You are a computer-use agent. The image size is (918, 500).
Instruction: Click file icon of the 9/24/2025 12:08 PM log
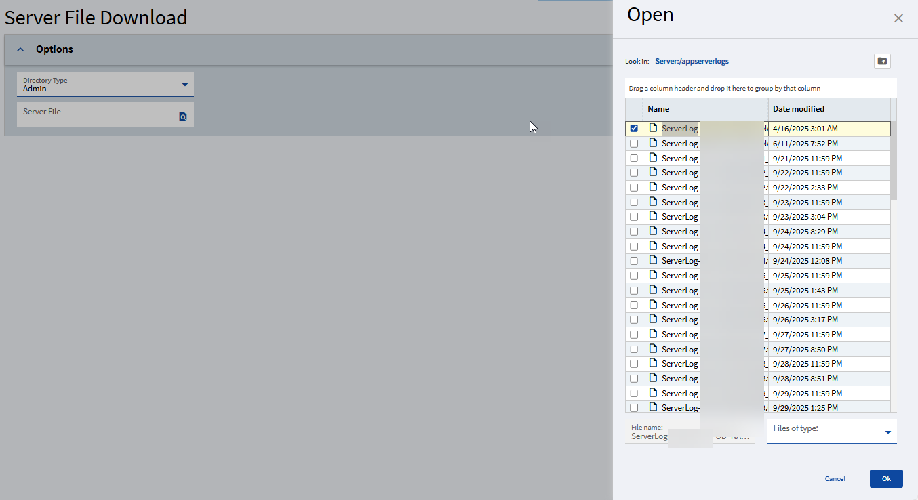point(653,259)
